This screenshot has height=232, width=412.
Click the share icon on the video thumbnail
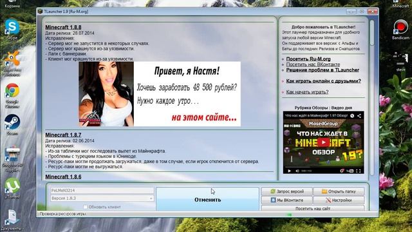tap(359, 115)
